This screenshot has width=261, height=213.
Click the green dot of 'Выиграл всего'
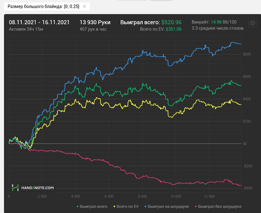pyautogui.click(x=78, y=207)
